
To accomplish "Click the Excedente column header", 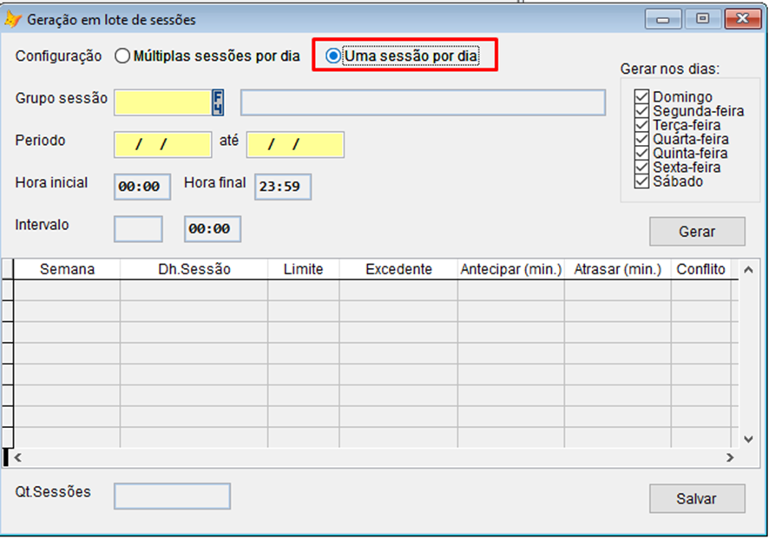I will [398, 269].
